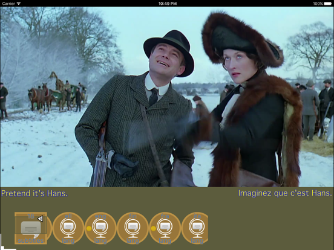Tap the video frame to toggle playback
334x250 pixels.
point(167,97)
